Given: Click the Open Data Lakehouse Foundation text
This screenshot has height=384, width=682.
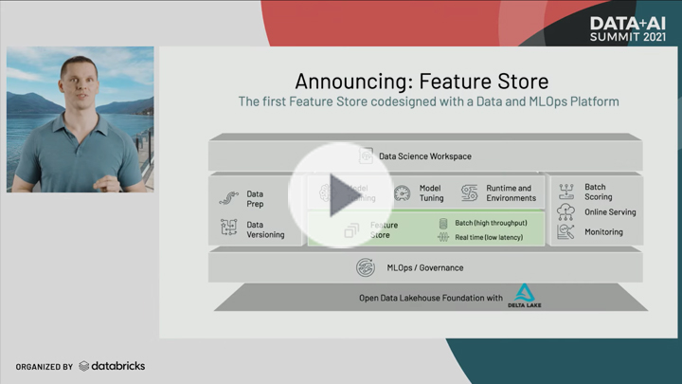Looking at the screenshot, I should click(431, 299).
